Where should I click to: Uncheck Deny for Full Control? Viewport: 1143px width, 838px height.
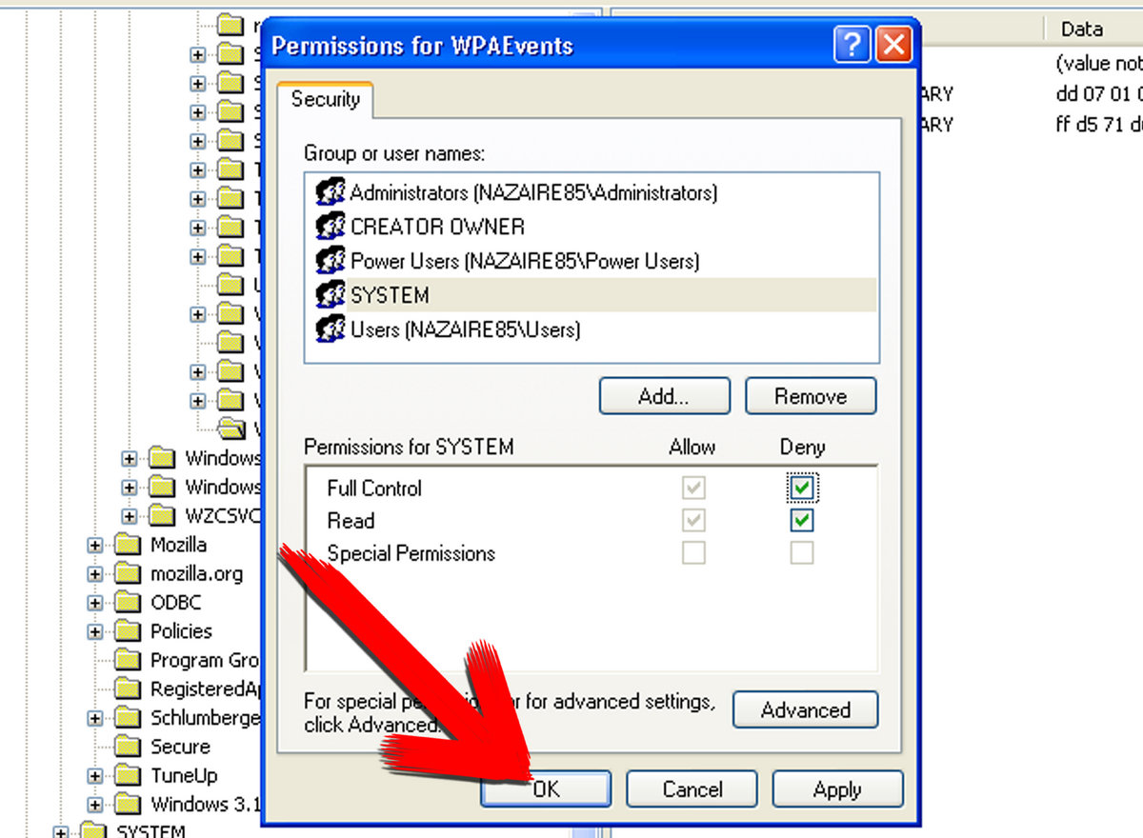(x=803, y=488)
